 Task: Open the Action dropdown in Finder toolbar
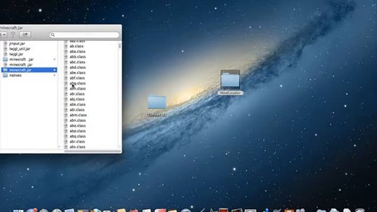(x=3, y=35)
